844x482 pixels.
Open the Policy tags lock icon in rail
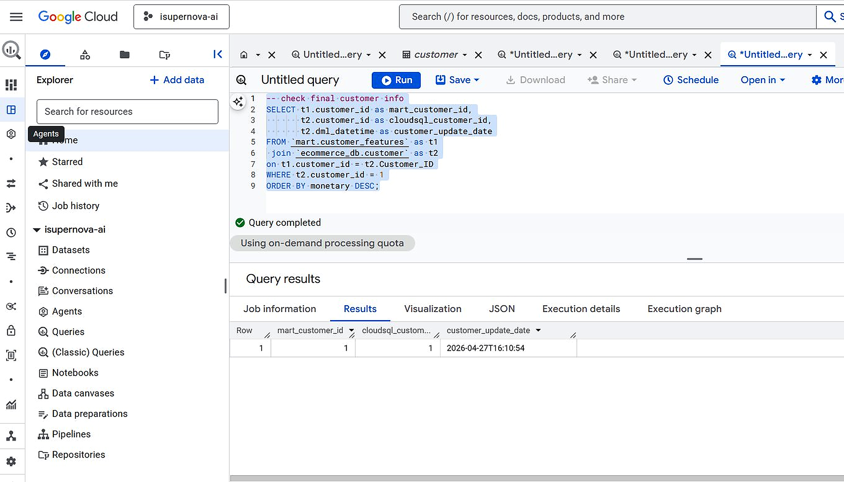[11, 331]
